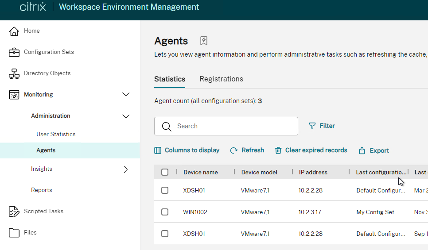Check the WIN1002 row checkbox
The width and height of the screenshot is (428, 250).
[x=164, y=212]
